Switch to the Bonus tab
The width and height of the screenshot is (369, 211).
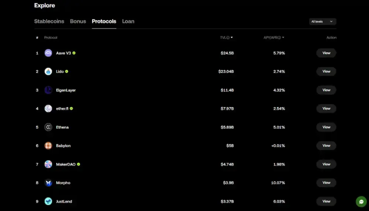point(78,21)
